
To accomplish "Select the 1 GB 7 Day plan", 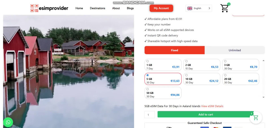I will (163, 65).
